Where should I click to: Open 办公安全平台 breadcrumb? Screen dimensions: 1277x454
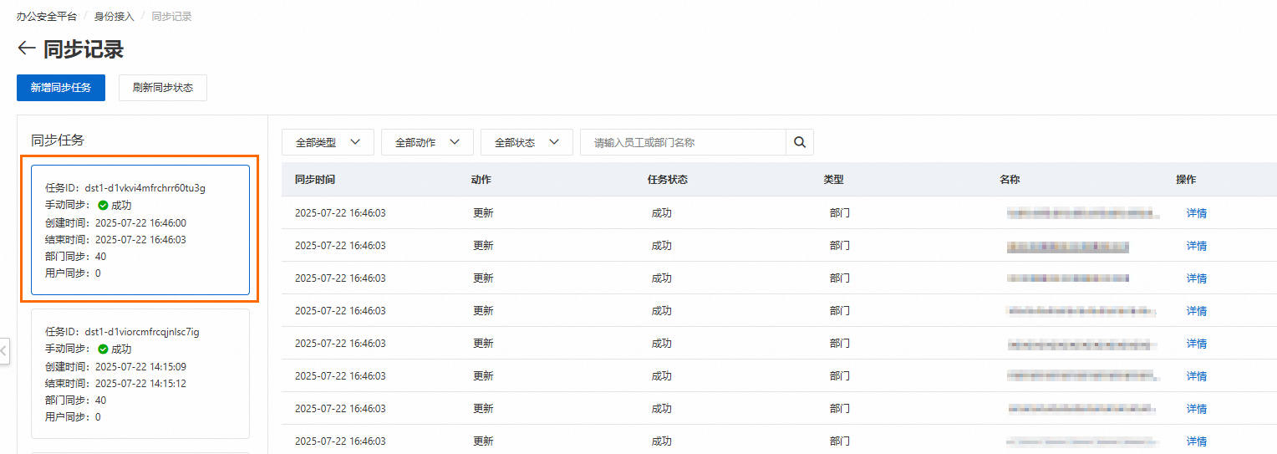point(47,17)
